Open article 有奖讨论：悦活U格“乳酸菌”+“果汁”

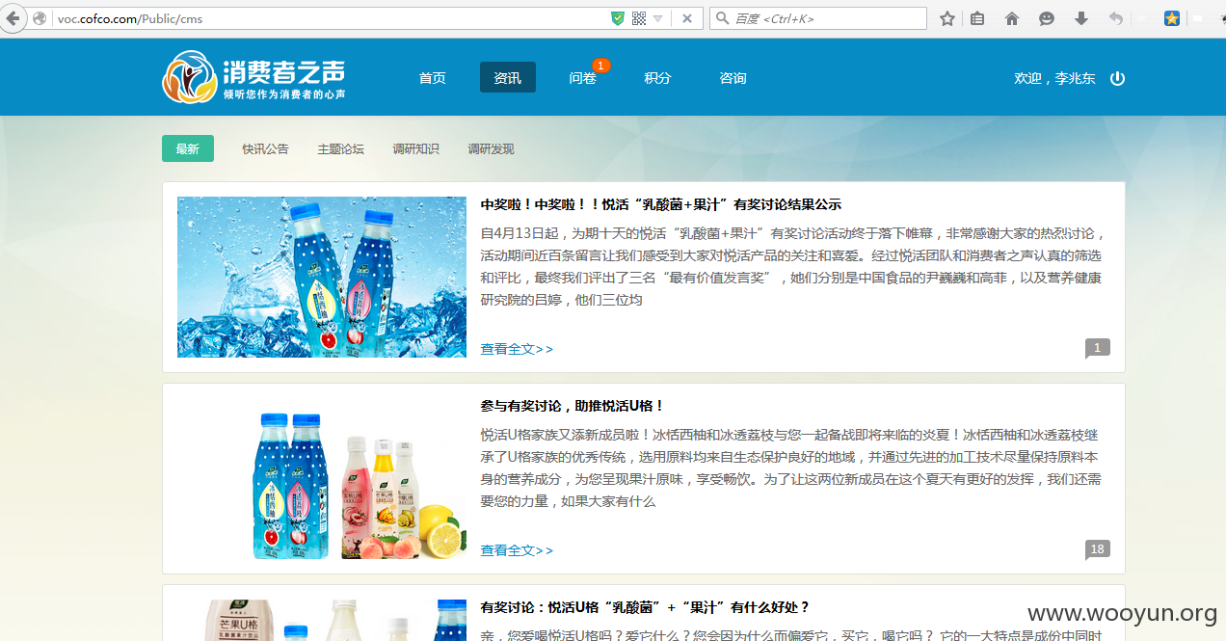click(645, 607)
